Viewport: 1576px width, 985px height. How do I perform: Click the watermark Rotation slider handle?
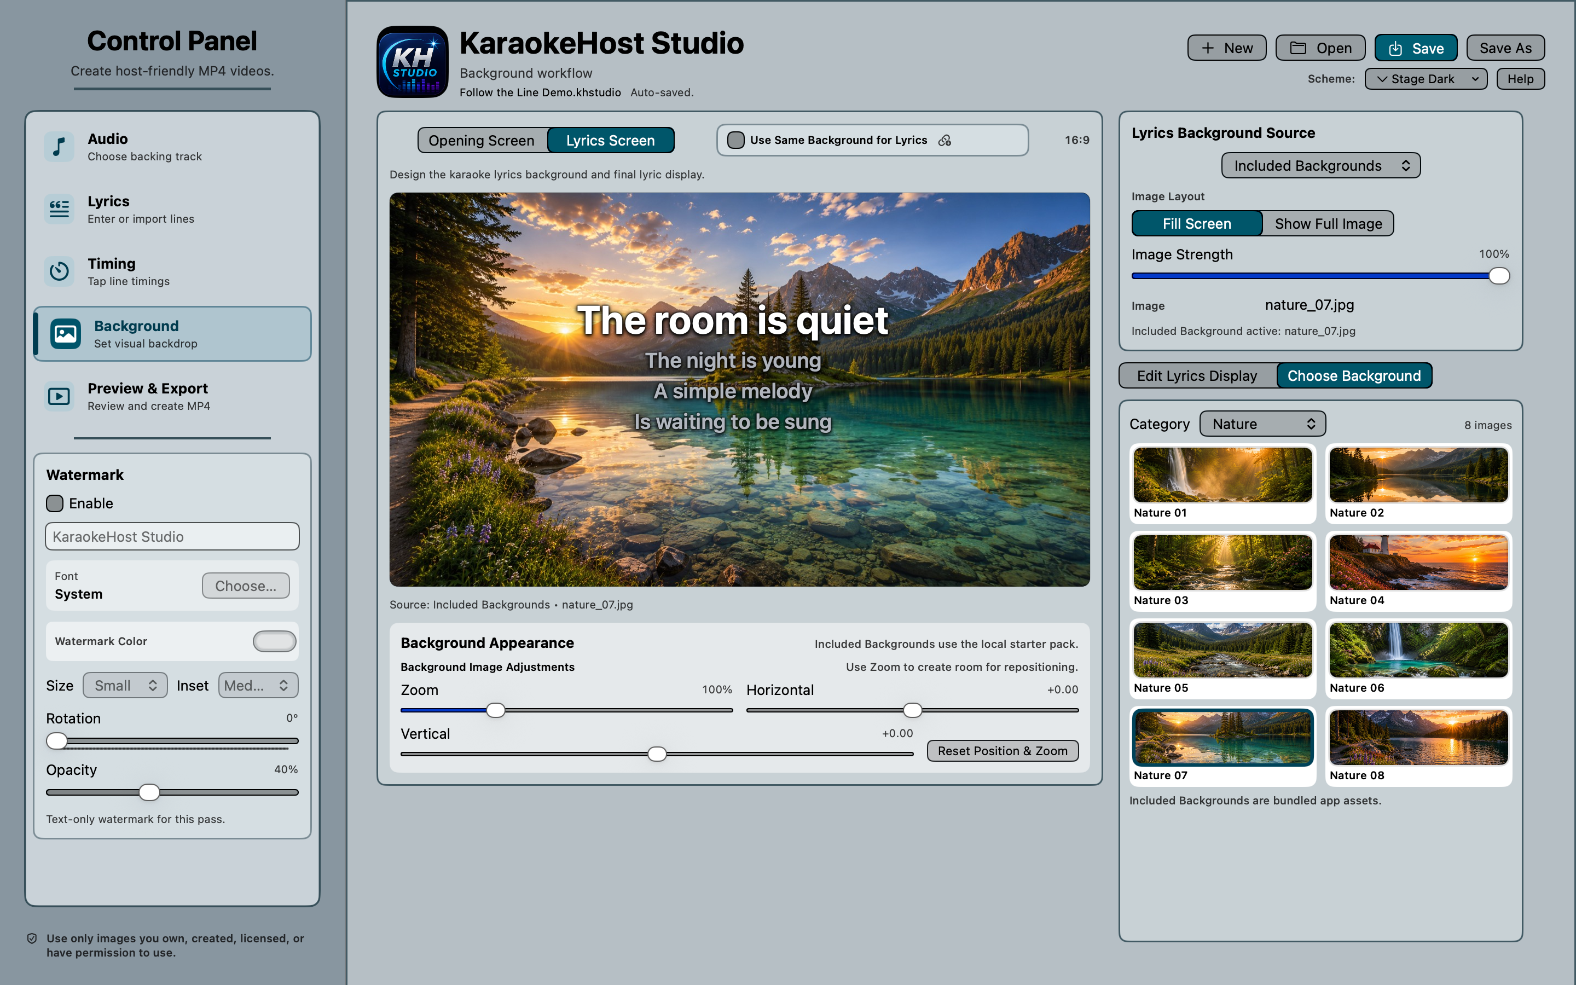pyautogui.click(x=57, y=741)
